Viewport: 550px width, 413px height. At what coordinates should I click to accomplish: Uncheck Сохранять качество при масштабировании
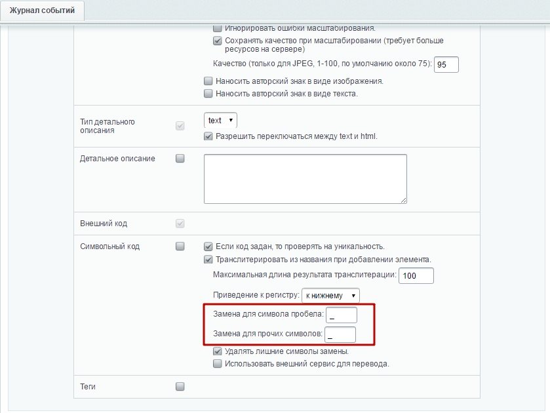(218, 41)
